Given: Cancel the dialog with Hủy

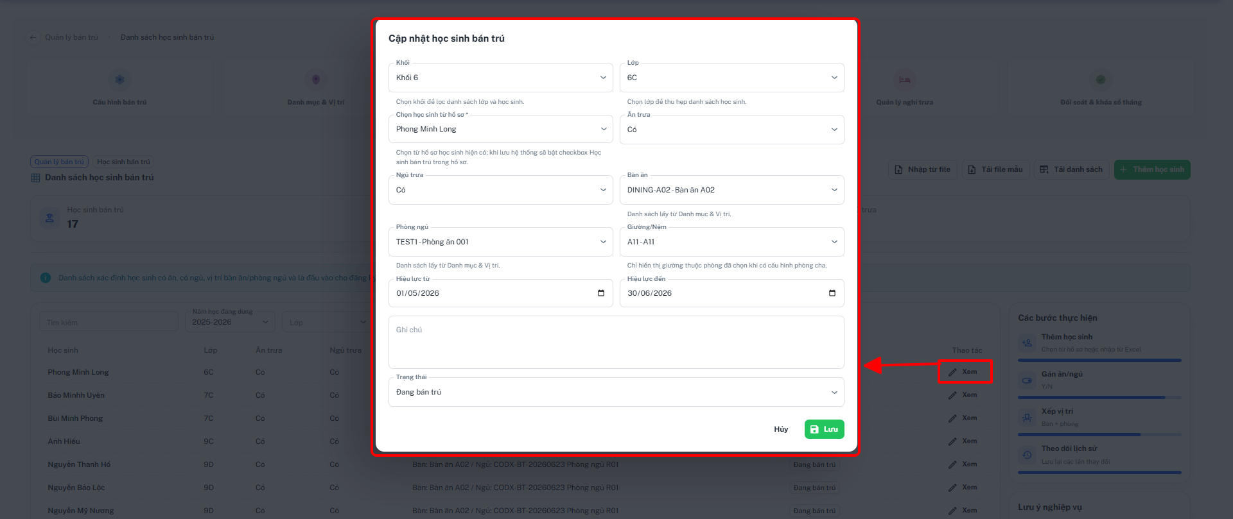Looking at the screenshot, I should 781,429.
